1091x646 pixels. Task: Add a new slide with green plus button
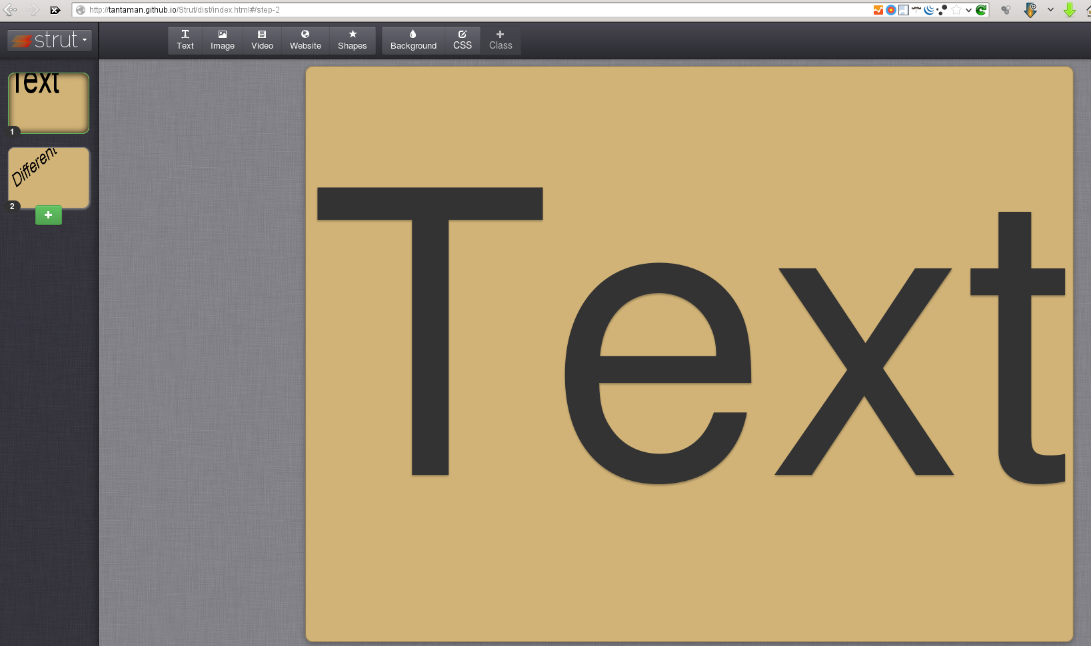(49, 215)
